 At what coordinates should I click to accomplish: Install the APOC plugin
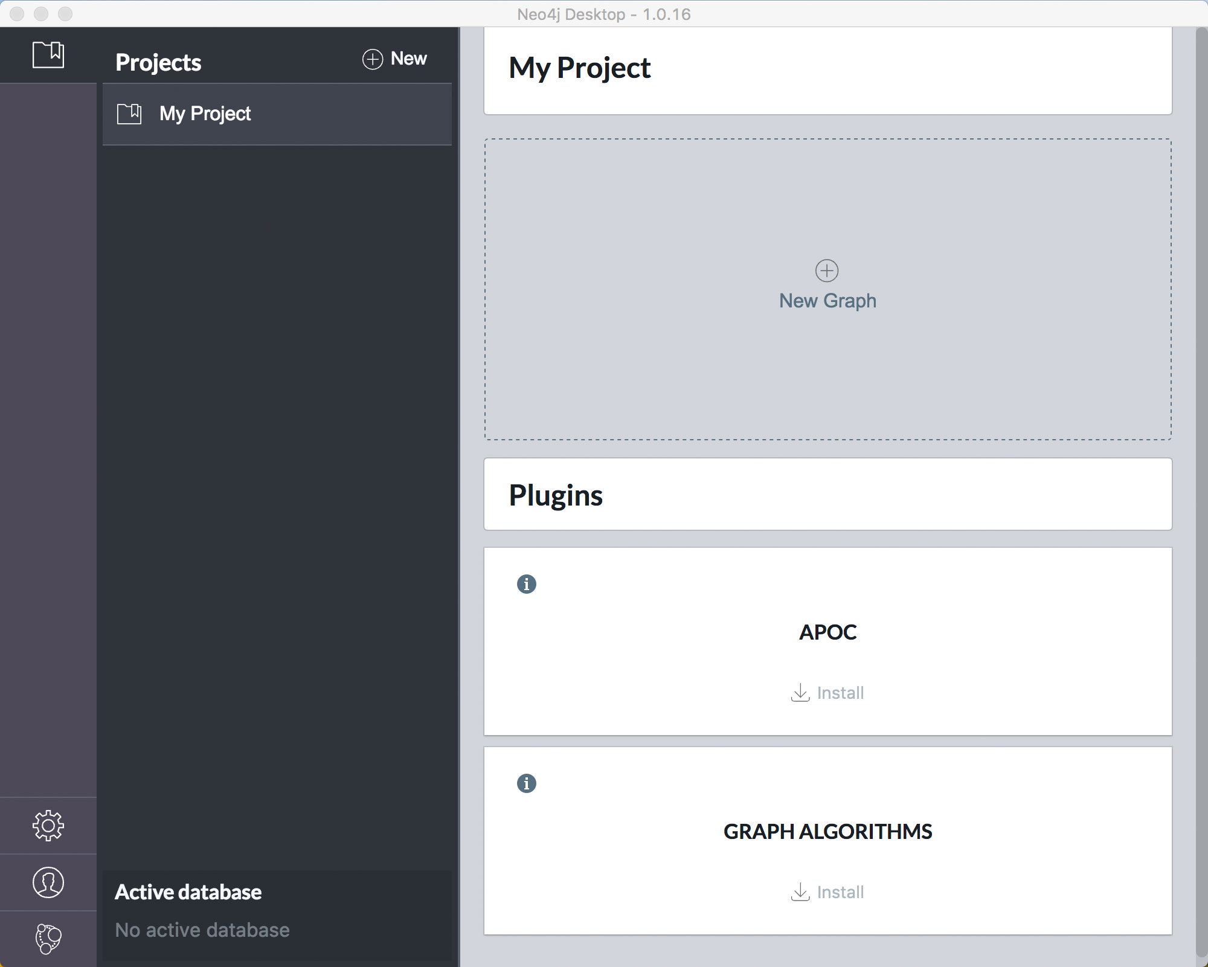point(827,693)
